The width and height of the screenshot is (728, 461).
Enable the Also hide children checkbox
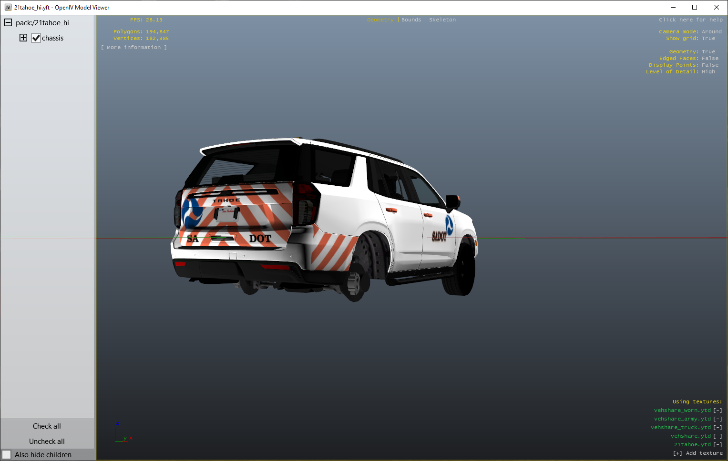(7, 455)
